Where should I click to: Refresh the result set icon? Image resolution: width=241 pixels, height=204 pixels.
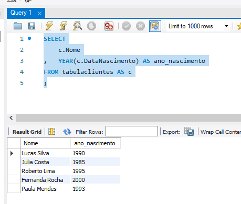pyautogui.click(x=67, y=132)
